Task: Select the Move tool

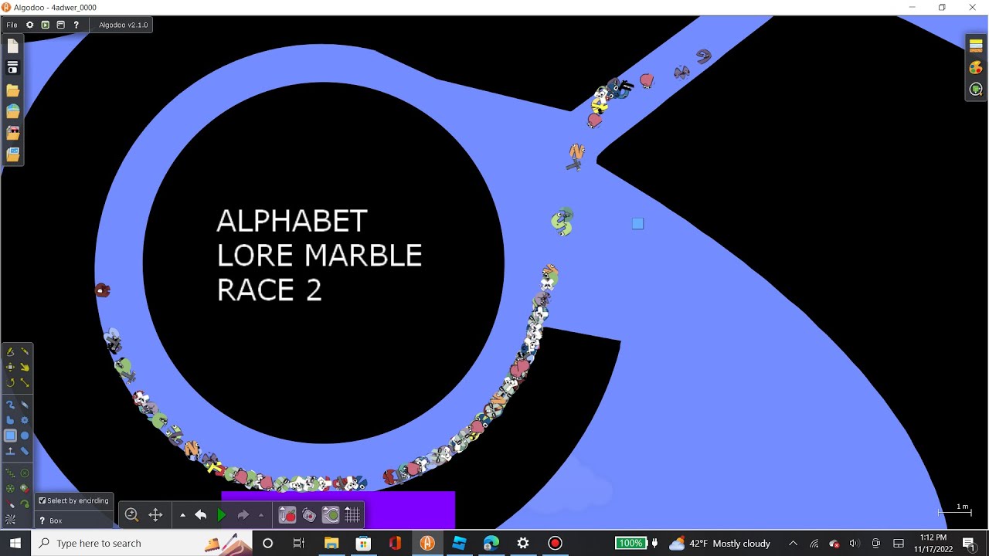Action: coord(10,367)
